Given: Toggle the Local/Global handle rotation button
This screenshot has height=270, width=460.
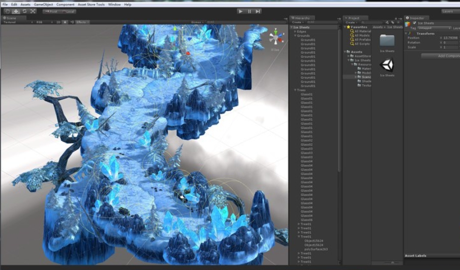Looking at the screenshot, I should [68, 12].
